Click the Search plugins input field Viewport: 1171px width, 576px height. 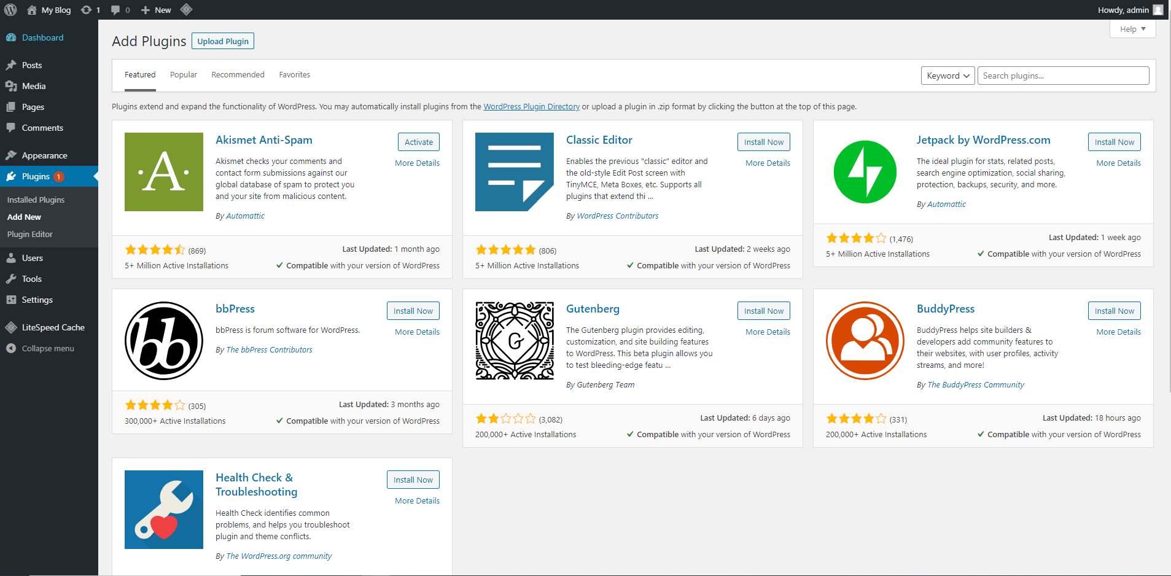click(1063, 76)
